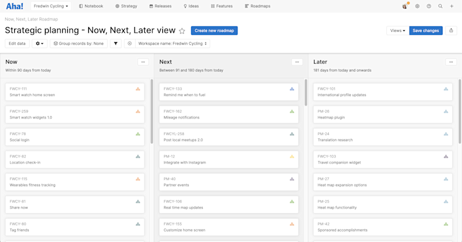The height and width of the screenshot is (242, 462).
Task: Click Create new roadmap button
Action: pyautogui.click(x=214, y=31)
